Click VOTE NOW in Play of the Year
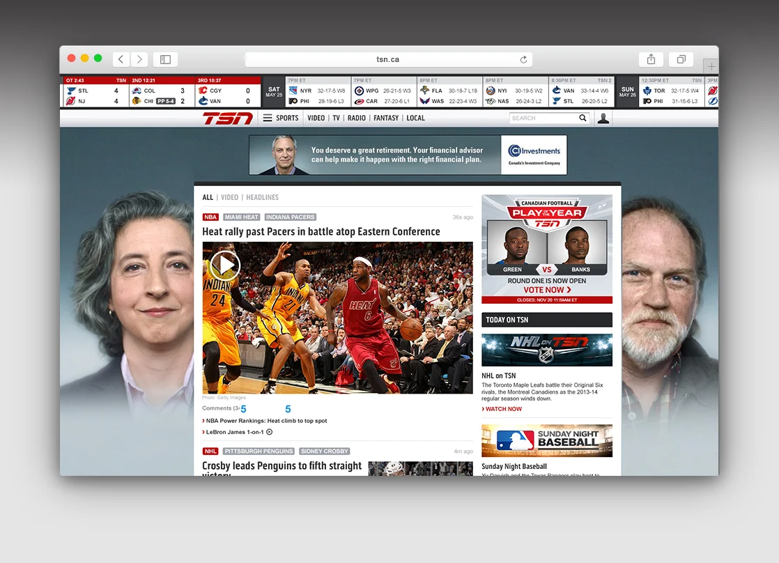This screenshot has width=779, height=563. 547,290
